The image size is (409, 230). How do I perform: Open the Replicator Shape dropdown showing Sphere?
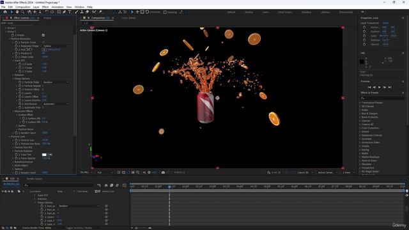click(x=56, y=46)
